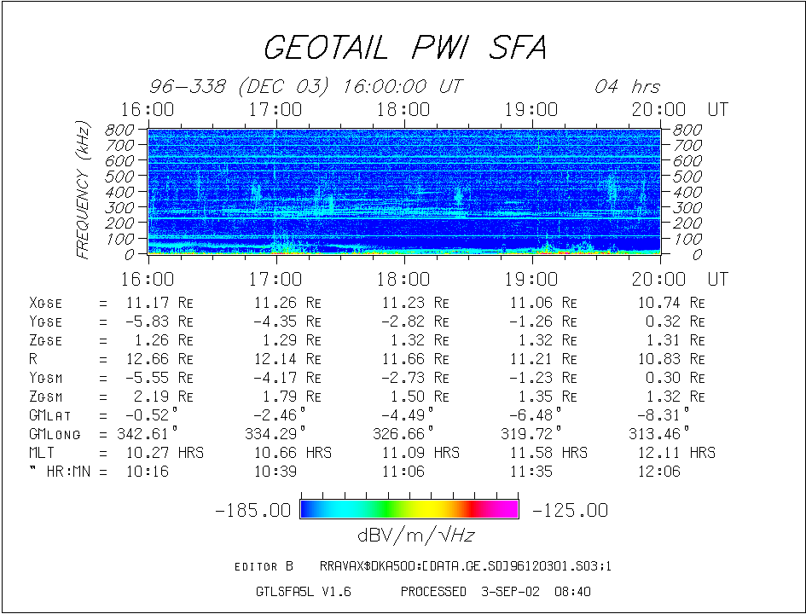Select ZGSM value 1.50 Re
This screenshot has height=614, width=806.
pyautogui.click(x=420, y=397)
